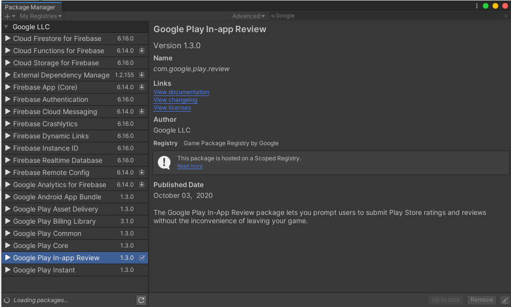Click the refresh packages icon
Image resolution: width=511 pixels, height=307 pixels.
141,300
